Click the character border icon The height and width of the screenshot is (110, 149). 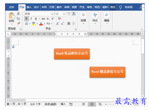coord(74,14)
